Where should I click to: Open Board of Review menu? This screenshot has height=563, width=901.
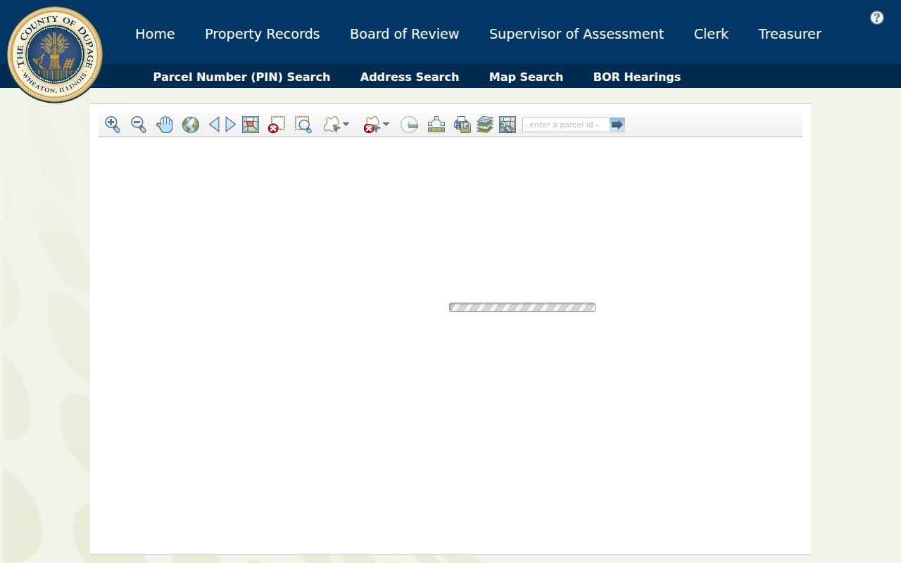click(x=405, y=34)
